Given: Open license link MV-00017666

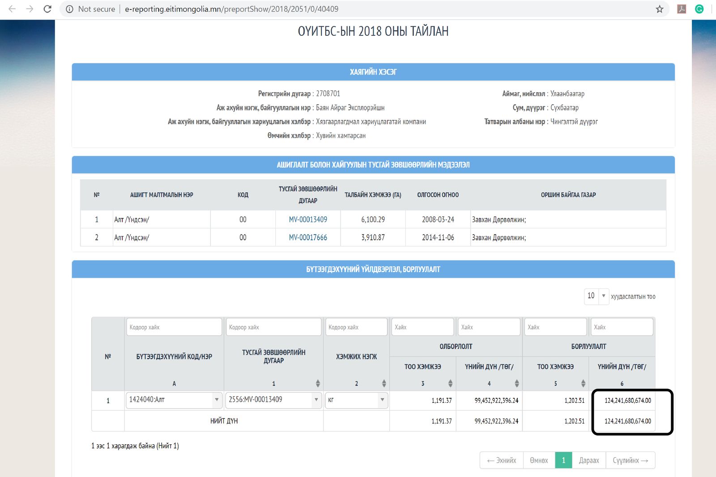Looking at the screenshot, I should (x=308, y=237).
